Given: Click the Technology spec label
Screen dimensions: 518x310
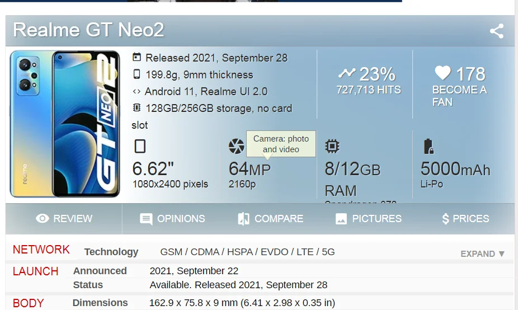Looking at the screenshot, I should click(111, 252).
